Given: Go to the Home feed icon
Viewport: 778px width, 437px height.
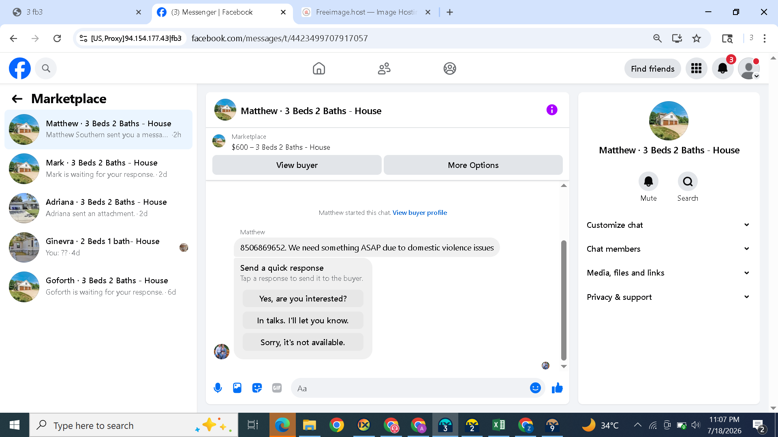Looking at the screenshot, I should pyautogui.click(x=319, y=68).
